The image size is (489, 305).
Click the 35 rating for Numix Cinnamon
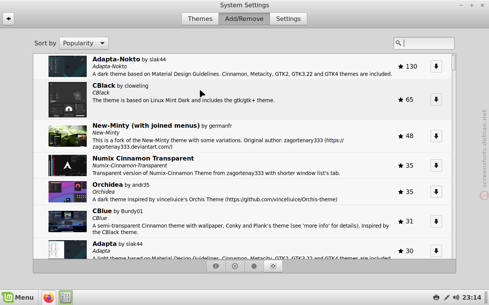(406, 165)
